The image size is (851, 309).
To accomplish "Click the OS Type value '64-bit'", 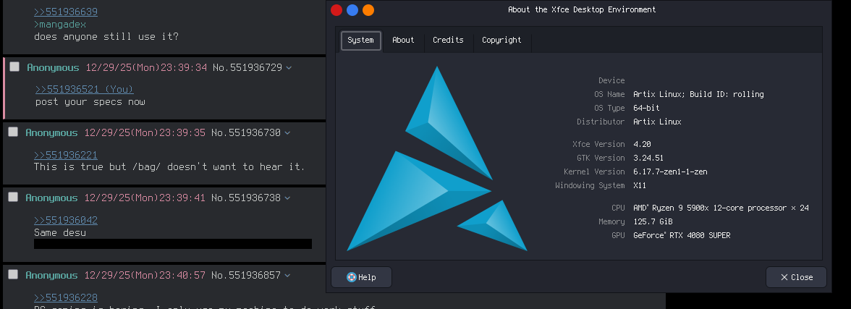I will tap(646, 108).
